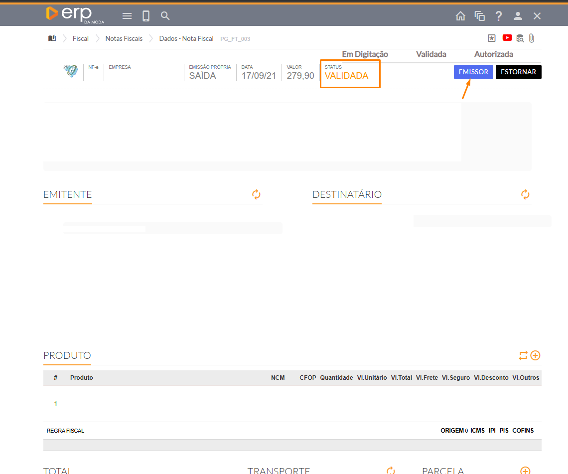Select the Autorizada status step
Screen dimensions: 568x474
493,54
